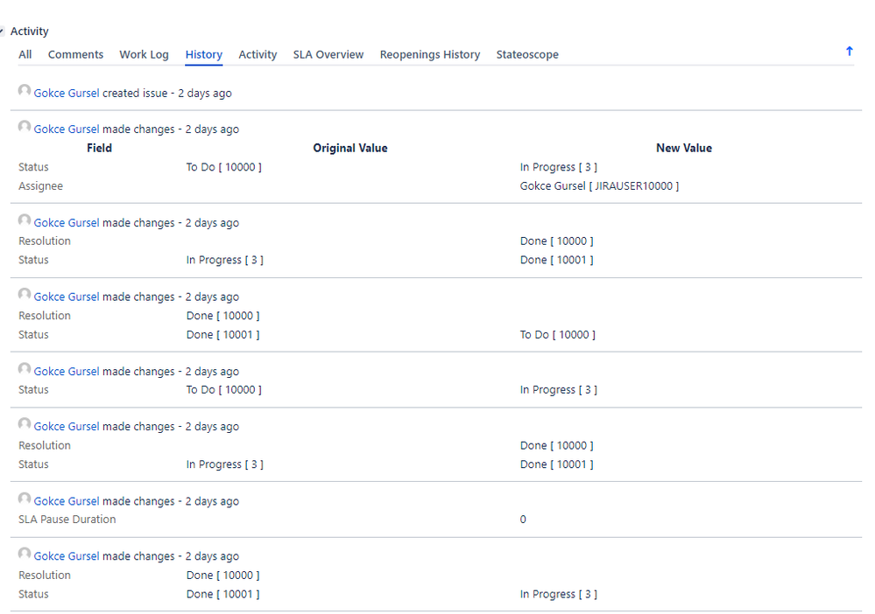Screen dimensions: 875x614
Task: Select the SLA Pause Duration value 0
Action: [x=523, y=520]
